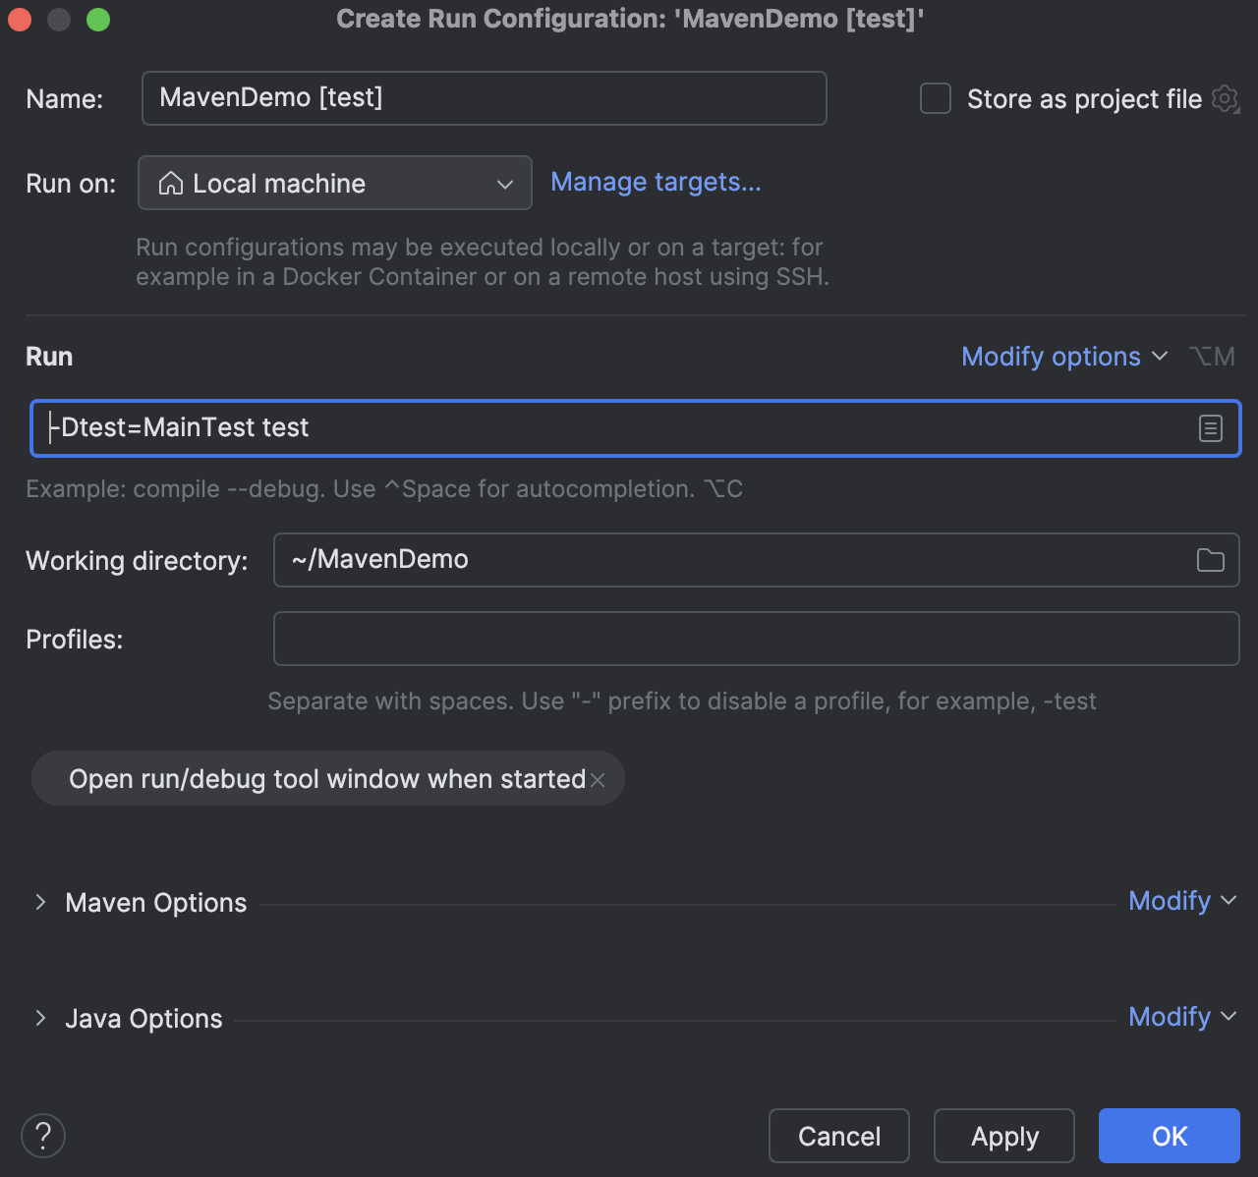Screen dimensions: 1258x1177
Task: Click the chevron on Modify options
Action: (1161, 357)
